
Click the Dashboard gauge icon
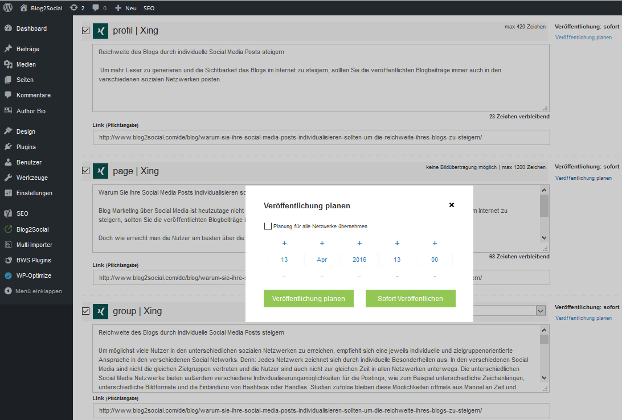click(8, 28)
